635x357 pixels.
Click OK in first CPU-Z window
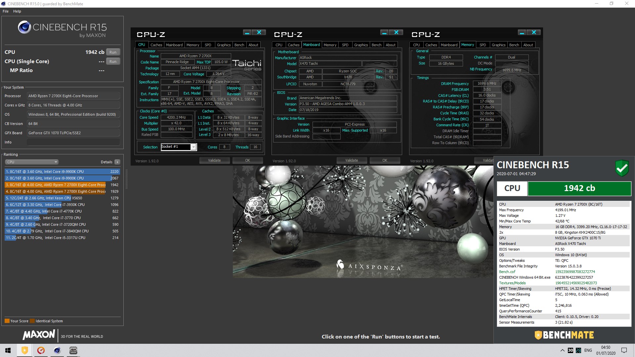[247, 160]
